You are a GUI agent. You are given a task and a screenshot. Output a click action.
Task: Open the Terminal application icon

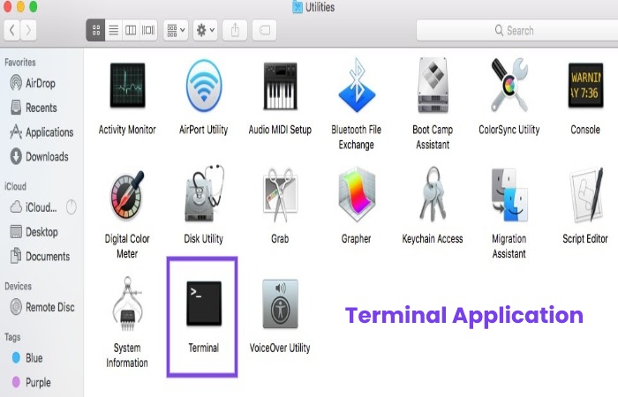tap(204, 303)
